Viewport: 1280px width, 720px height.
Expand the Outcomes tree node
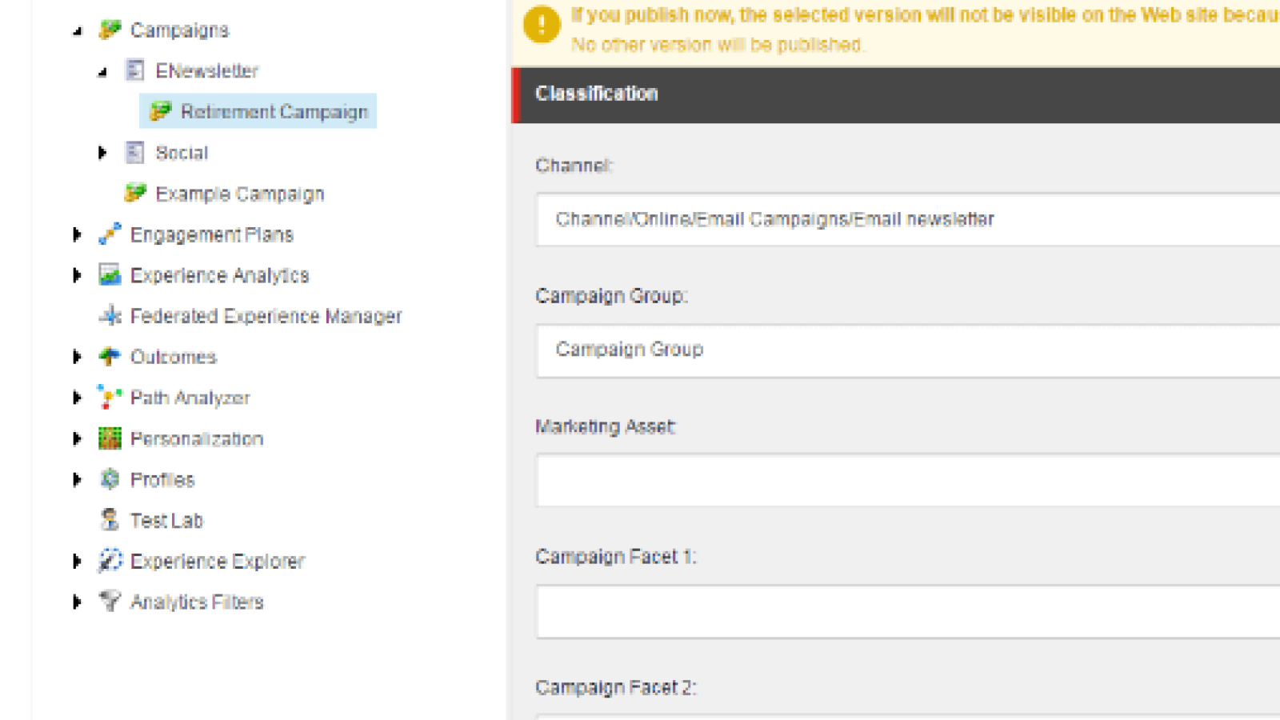pos(76,356)
